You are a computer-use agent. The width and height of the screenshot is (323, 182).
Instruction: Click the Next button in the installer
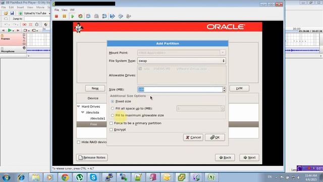pos(249,157)
